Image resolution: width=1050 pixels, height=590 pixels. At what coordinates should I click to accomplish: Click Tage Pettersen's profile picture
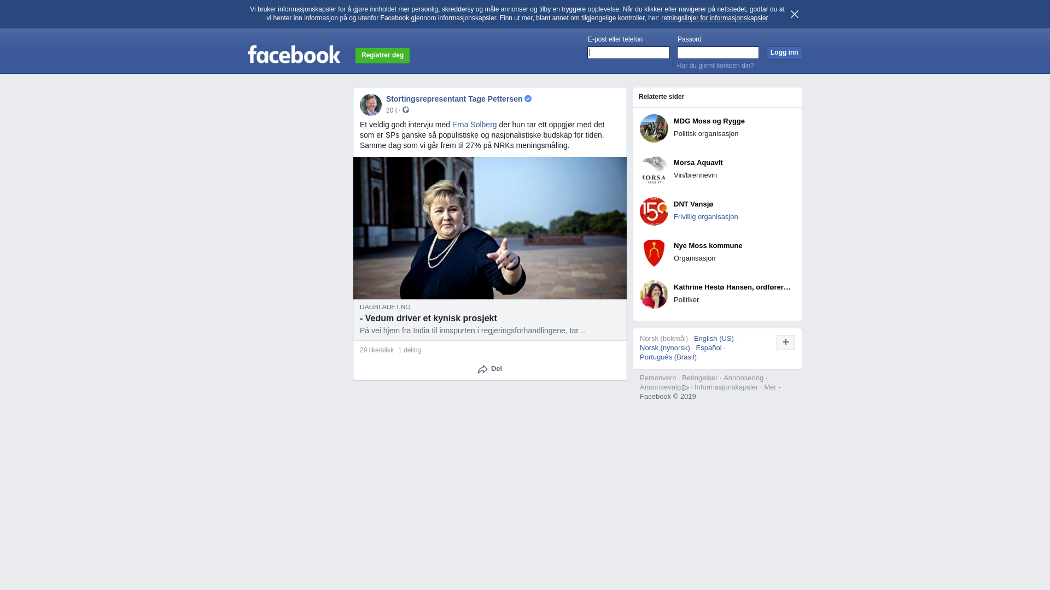coord(371,105)
